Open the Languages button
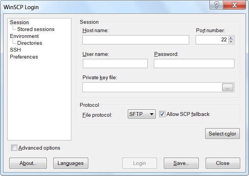The image size is (249, 176). pos(71,163)
